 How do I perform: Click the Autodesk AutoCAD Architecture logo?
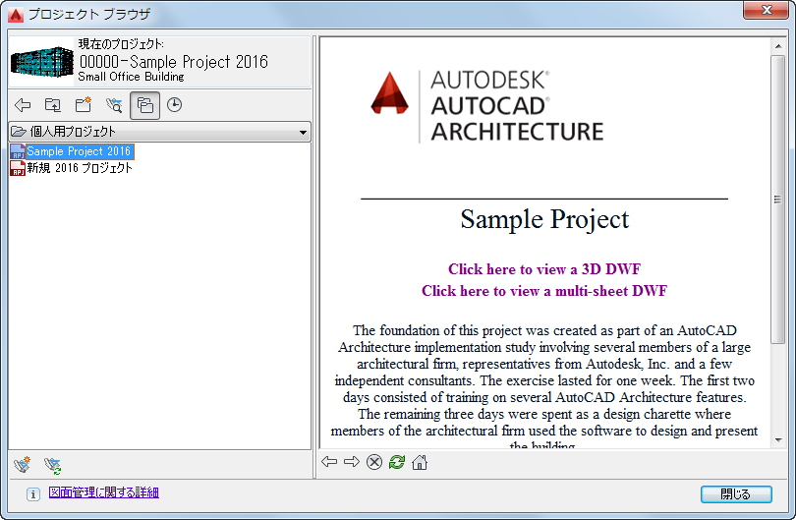pyautogui.click(x=487, y=106)
